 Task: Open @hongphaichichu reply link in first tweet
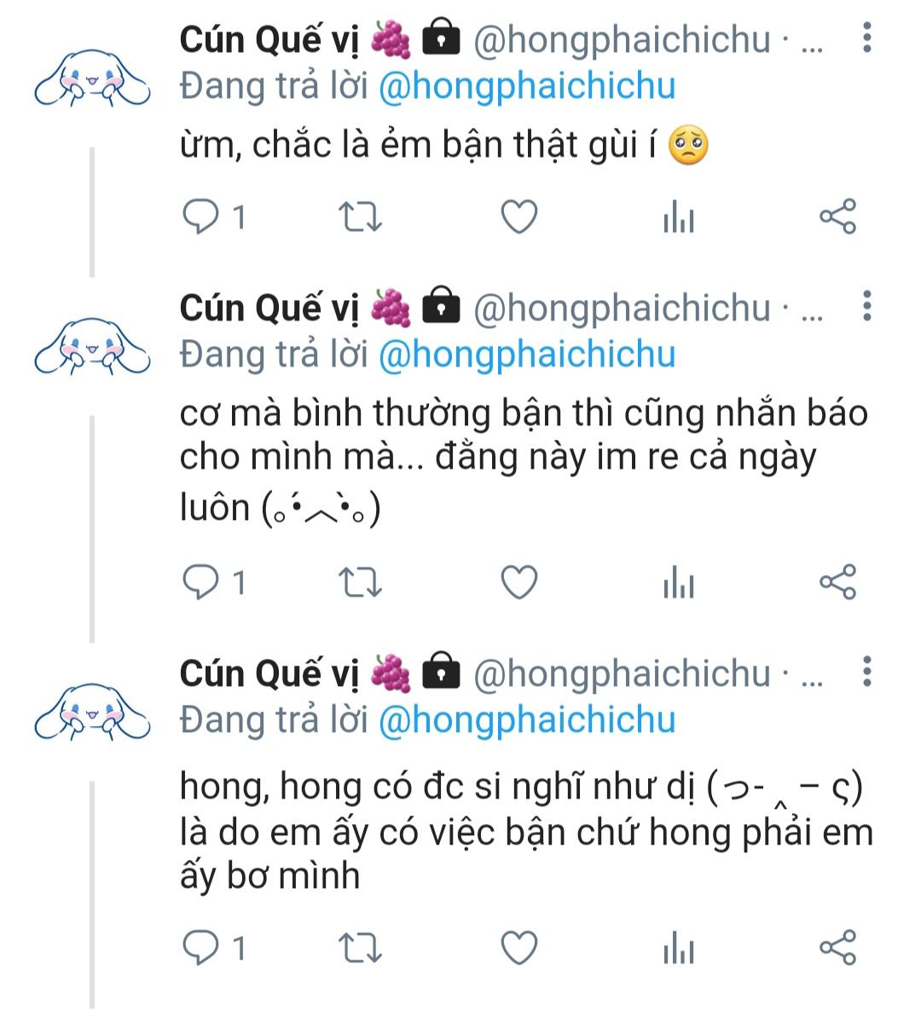[526, 87]
